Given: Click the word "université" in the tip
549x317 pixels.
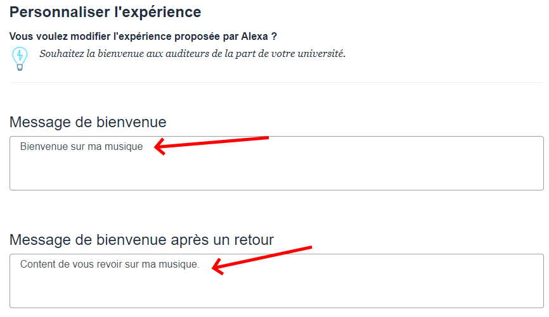Looking at the screenshot, I should coord(321,53).
